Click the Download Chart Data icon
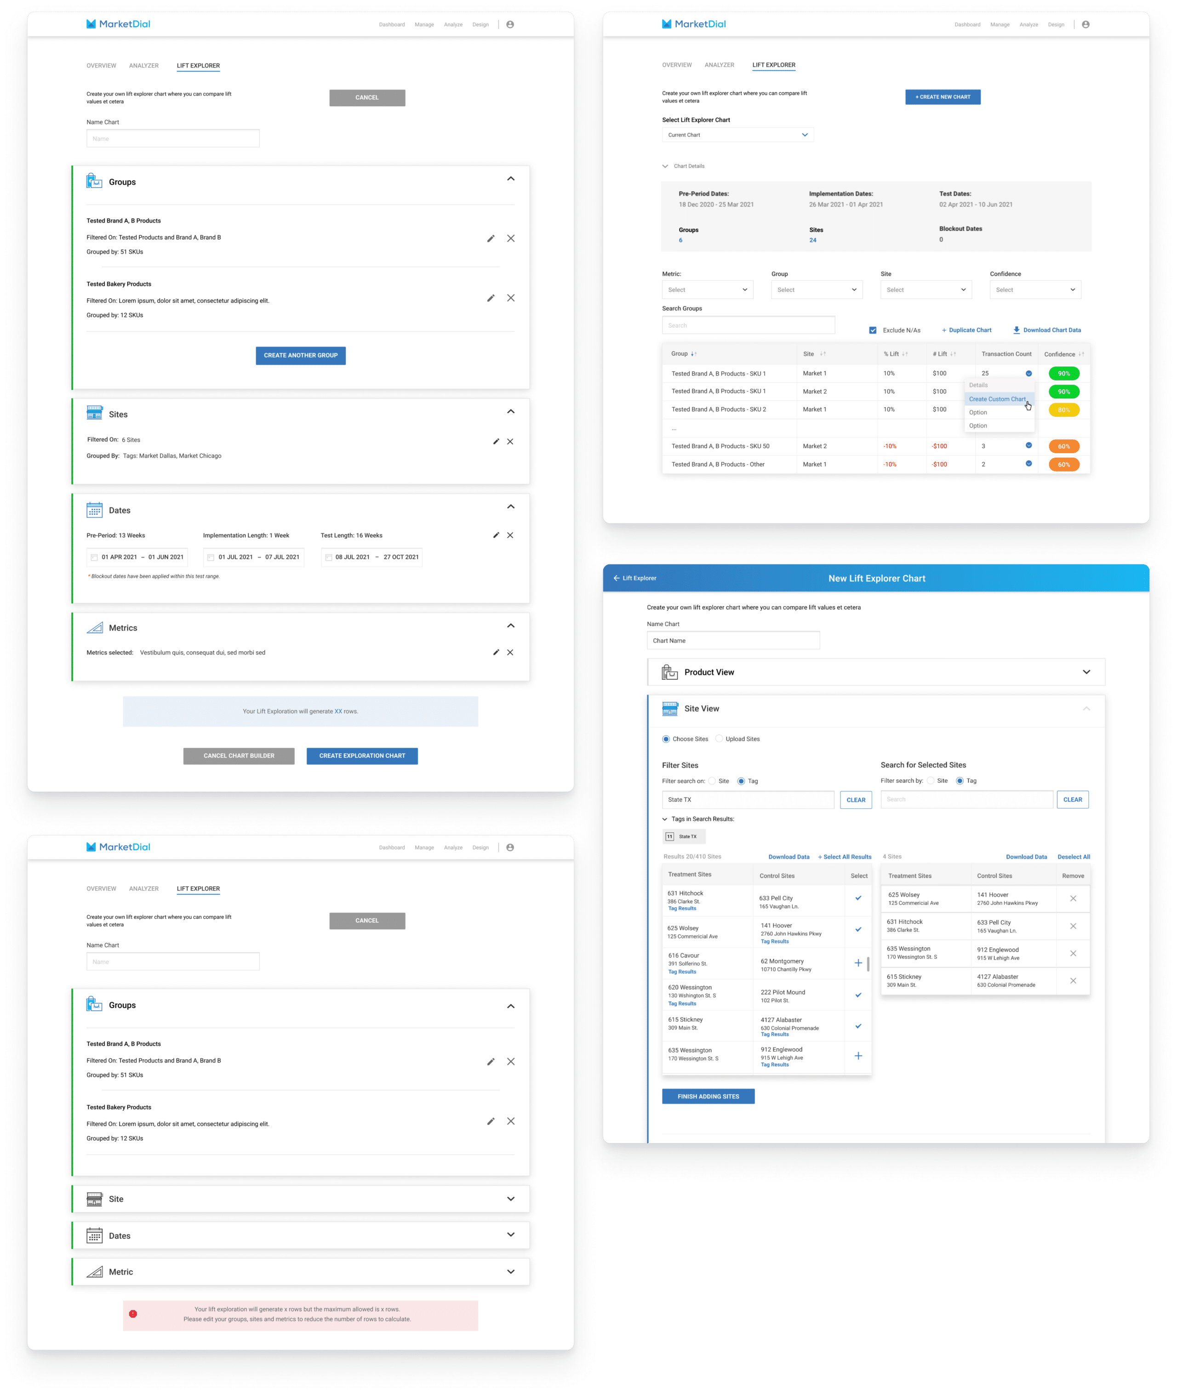1177x1393 pixels. tap(1016, 330)
